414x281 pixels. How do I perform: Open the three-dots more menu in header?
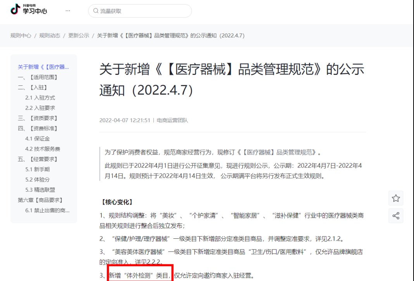point(68,11)
